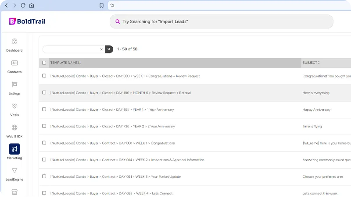
Task: Click the BoldTrail logo
Action: pyautogui.click(x=27, y=21)
